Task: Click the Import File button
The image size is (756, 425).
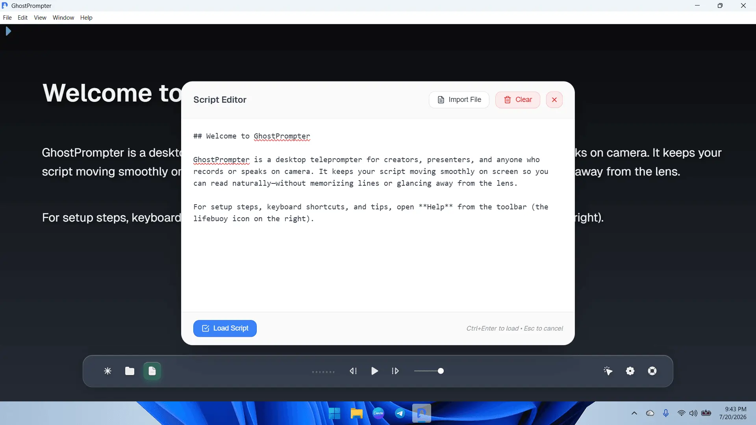Action: coord(459,100)
